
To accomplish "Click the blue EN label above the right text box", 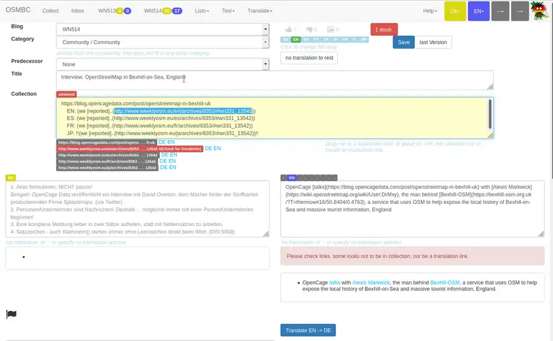I will point(291,178).
